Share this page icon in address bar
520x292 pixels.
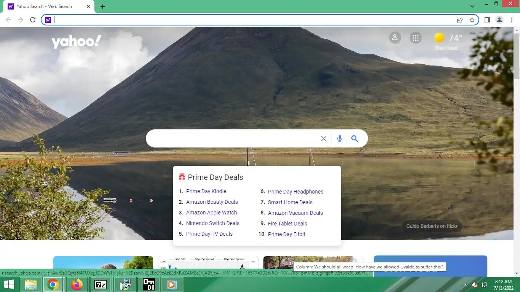coord(460,20)
